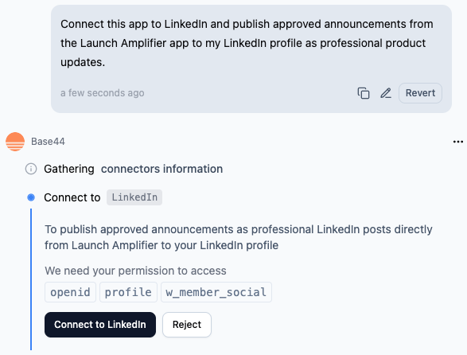Click the w_member_social permission chip
467x355 pixels.
click(216, 292)
